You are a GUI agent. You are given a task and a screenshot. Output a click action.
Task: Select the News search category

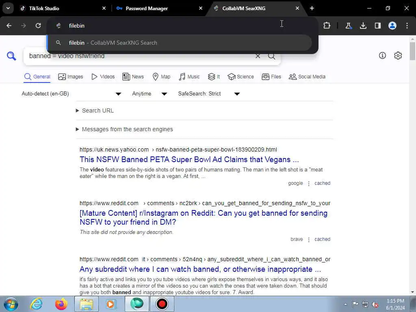[133, 77]
